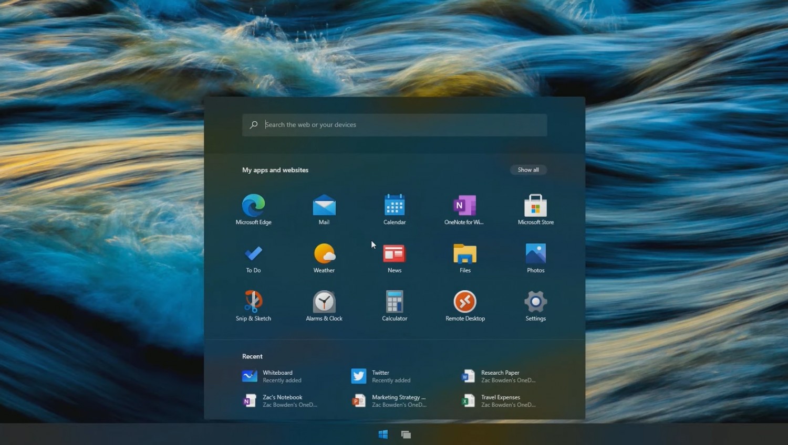The height and width of the screenshot is (445, 788).
Task: Launch Snip & Sketch
Action: (x=253, y=306)
